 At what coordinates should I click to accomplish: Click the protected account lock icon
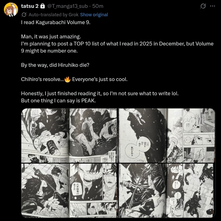(43, 6)
